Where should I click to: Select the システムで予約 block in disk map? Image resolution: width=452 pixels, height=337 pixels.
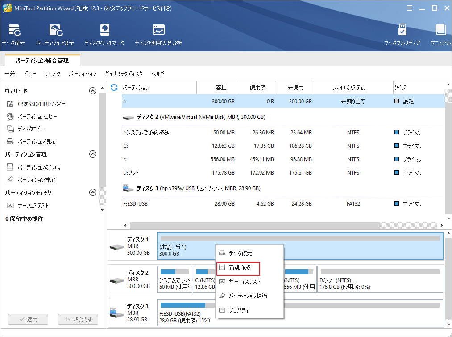coord(174,280)
